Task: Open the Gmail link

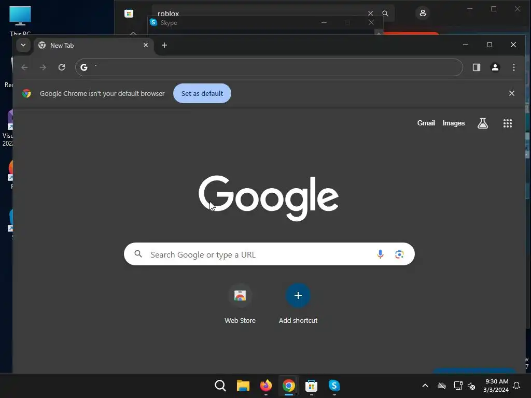Action: [426, 123]
